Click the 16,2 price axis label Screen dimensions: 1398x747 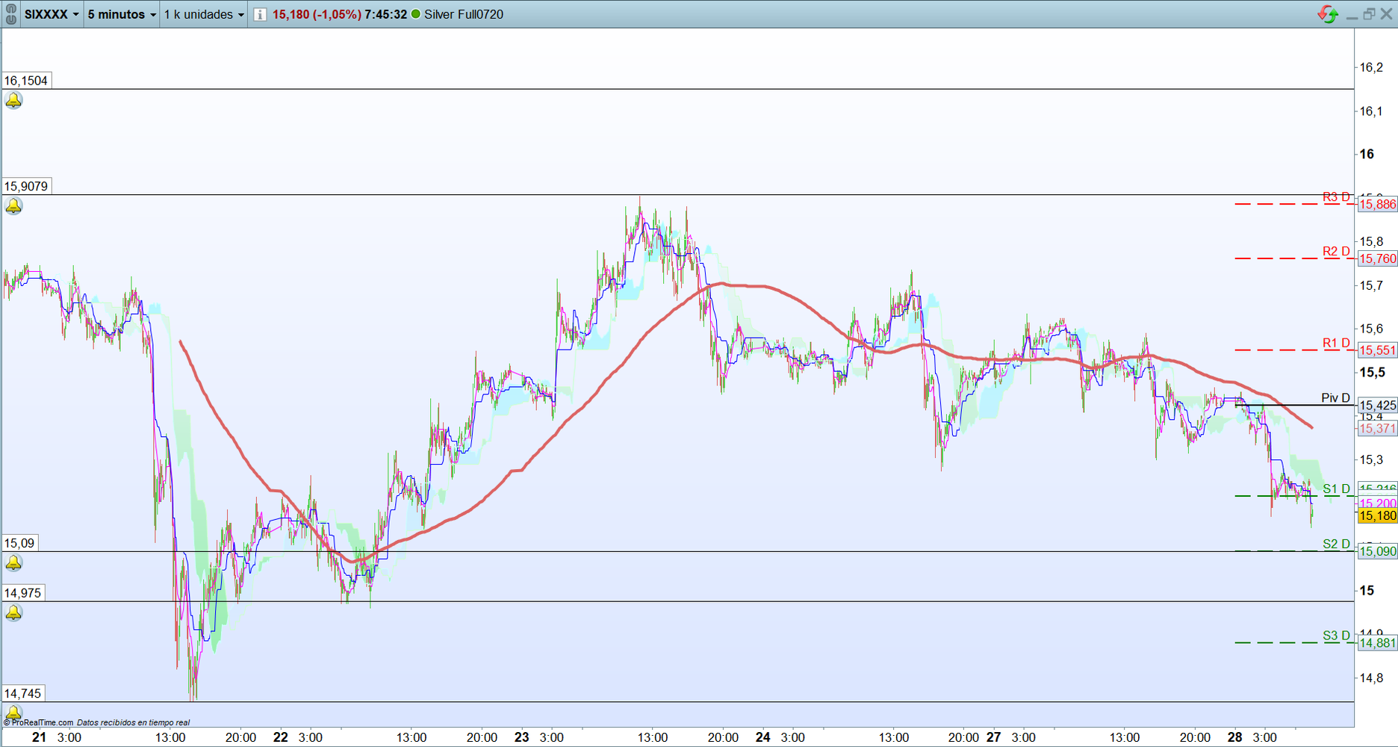(x=1371, y=67)
